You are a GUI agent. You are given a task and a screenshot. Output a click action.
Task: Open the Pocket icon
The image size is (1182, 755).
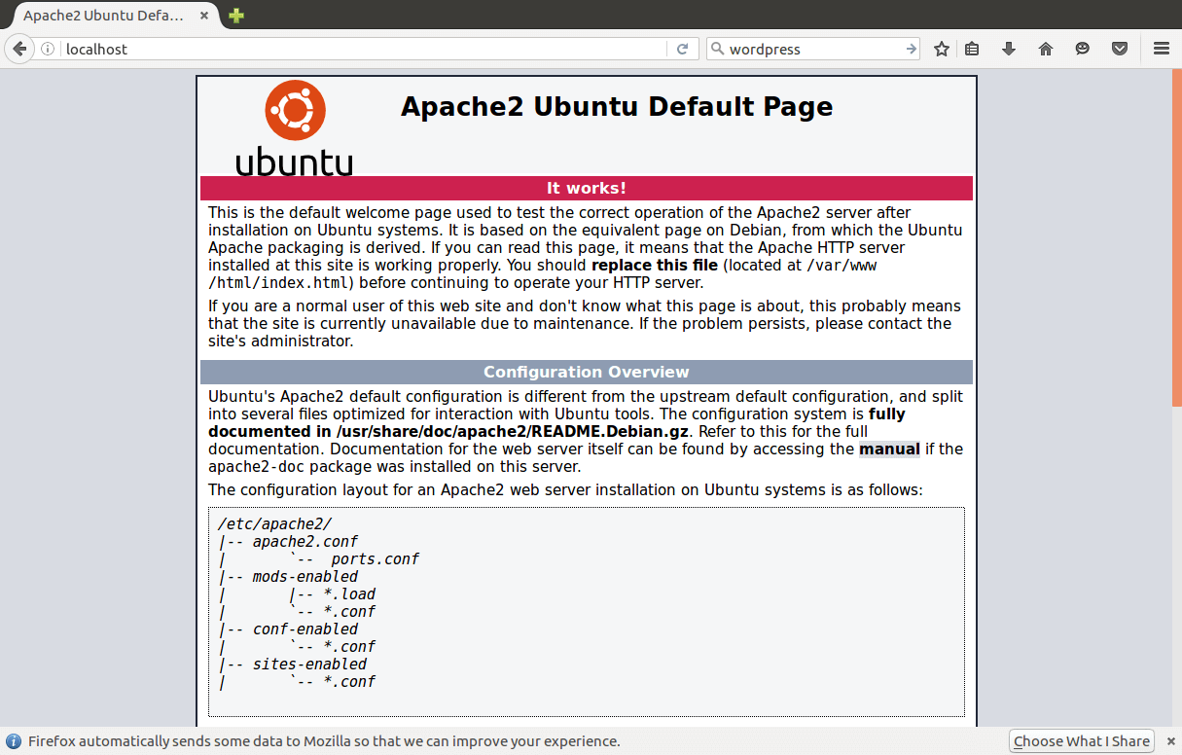tap(1120, 49)
